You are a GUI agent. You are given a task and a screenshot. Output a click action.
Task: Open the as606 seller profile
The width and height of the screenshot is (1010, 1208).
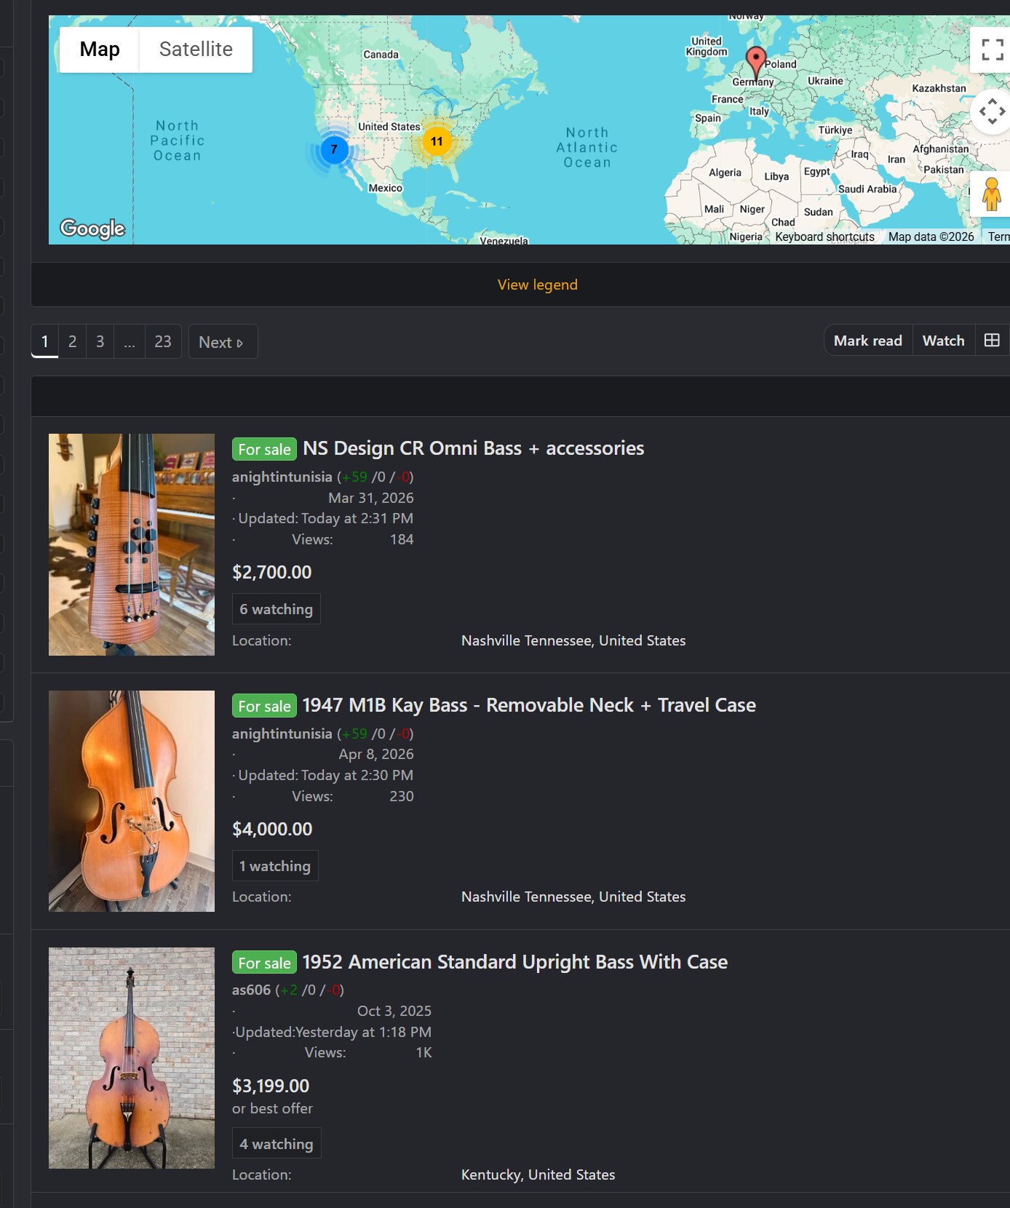tap(251, 990)
